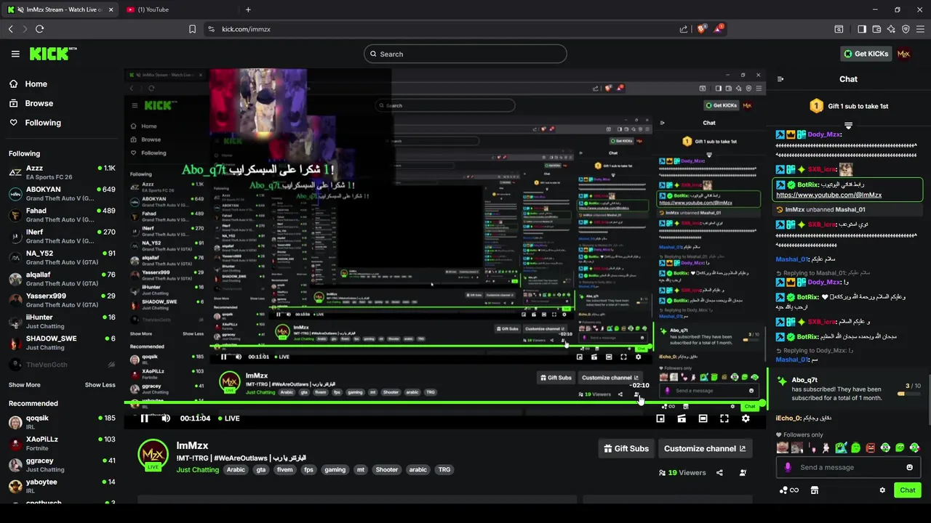The height and width of the screenshot is (523, 931).
Task: Open Gift 1 sub to take 1st banner
Action: click(x=848, y=106)
